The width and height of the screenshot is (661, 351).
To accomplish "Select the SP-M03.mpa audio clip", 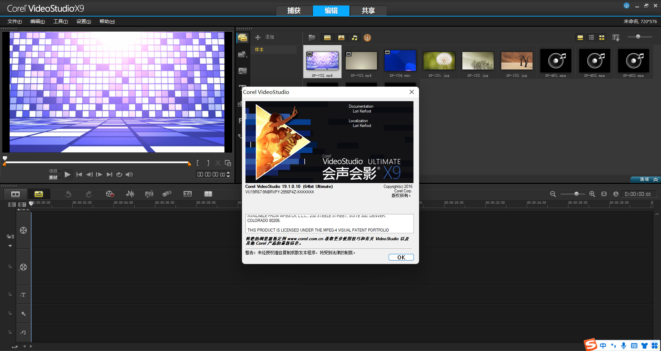I will (x=633, y=62).
